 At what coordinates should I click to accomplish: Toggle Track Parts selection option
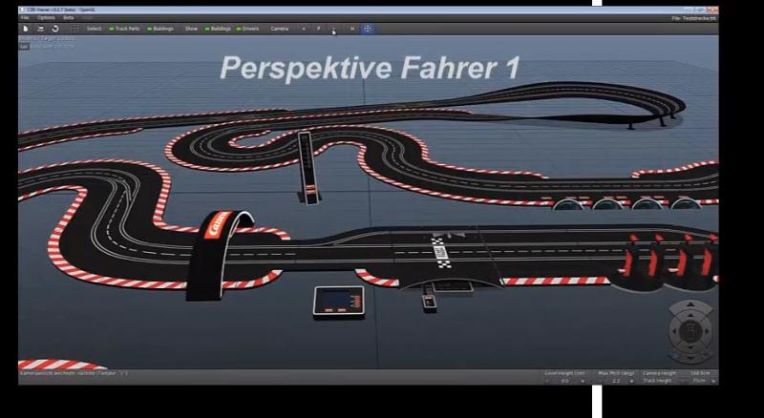coord(128,29)
